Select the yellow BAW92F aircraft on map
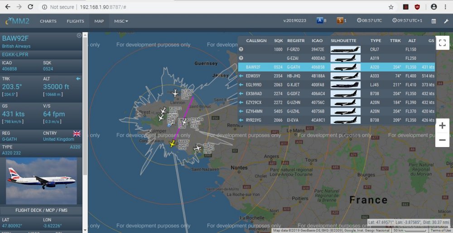Screen dimensions: 453x233 [x=173, y=143]
